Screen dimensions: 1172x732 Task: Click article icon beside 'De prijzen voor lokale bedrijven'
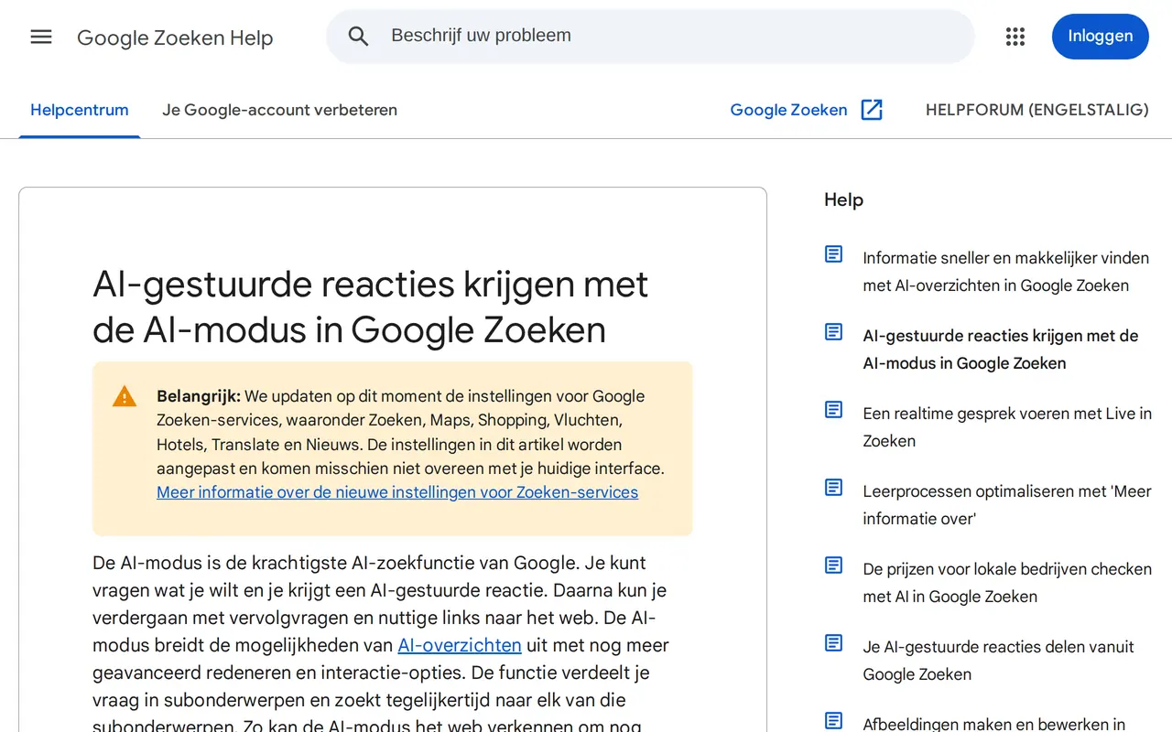pyautogui.click(x=834, y=565)
